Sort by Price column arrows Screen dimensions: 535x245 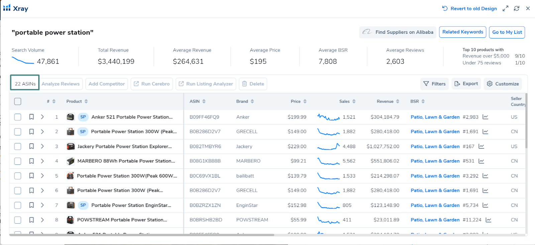(x=305, y=101)
